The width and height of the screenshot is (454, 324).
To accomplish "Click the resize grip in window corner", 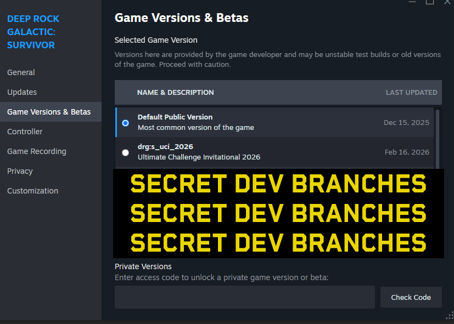I will [450, 315].
